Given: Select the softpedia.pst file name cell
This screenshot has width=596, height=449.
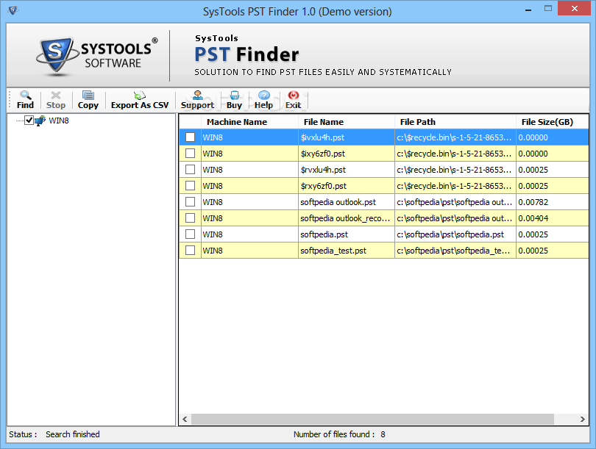Looking at the screenshot, I should [347, 234].
